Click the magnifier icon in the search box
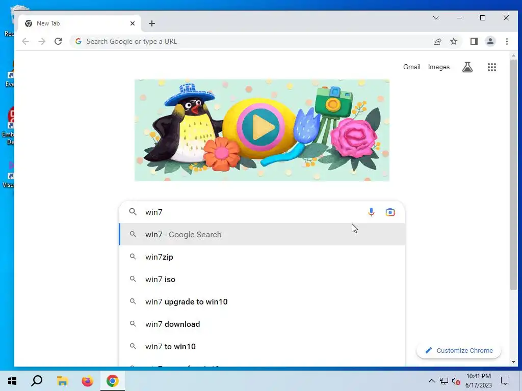Viewport: 522px width, 391px height. pos(133,212)
